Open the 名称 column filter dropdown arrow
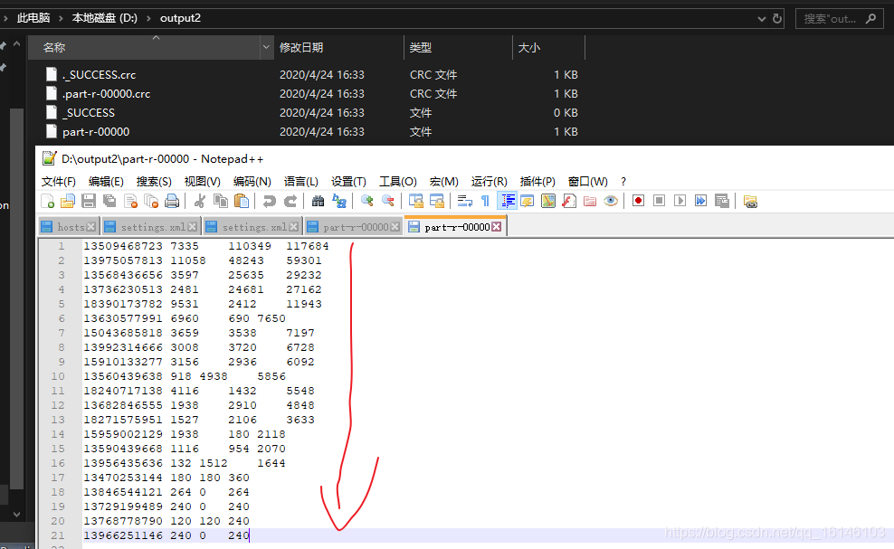 click(x=266, y=47)
